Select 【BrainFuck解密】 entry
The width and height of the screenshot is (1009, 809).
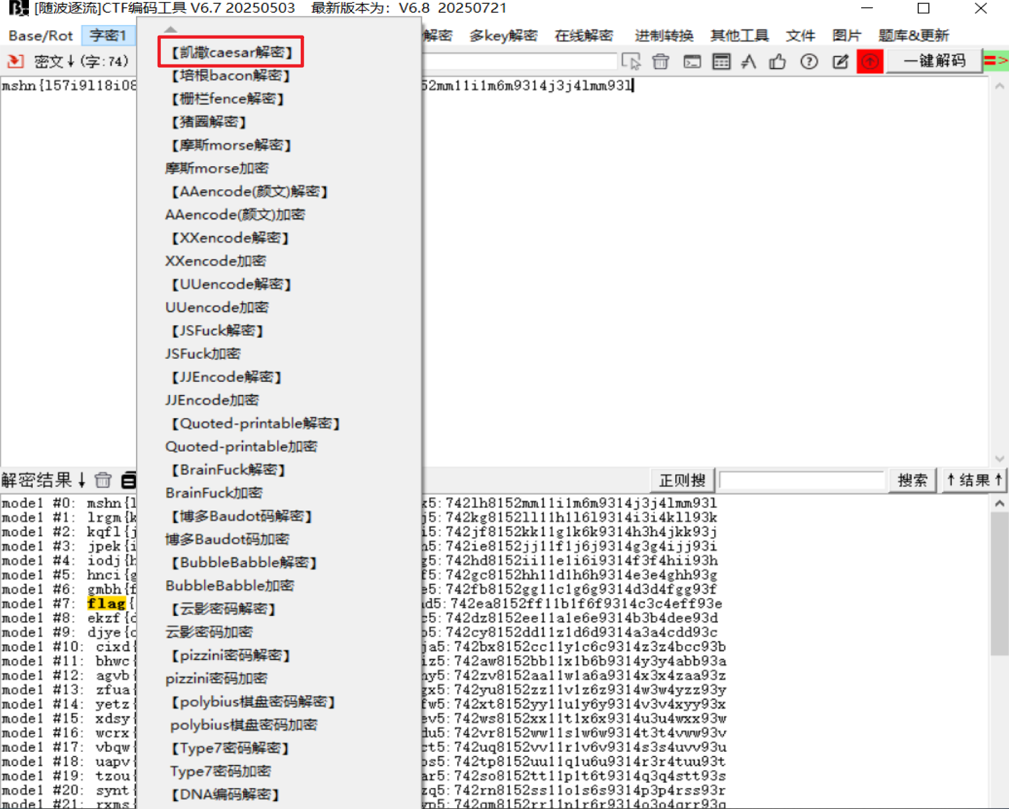(228, 469)
